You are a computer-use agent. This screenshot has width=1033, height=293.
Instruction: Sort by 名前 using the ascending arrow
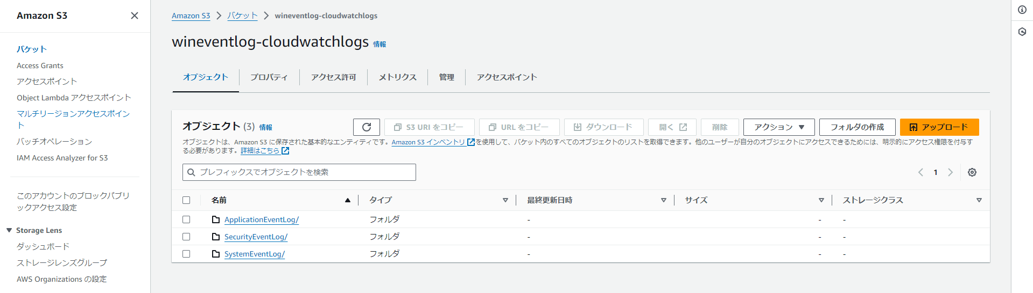tap(348, 200)
